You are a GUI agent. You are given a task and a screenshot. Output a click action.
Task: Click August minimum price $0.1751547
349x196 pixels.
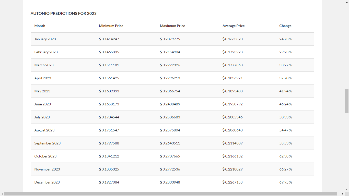coord(109,130)
